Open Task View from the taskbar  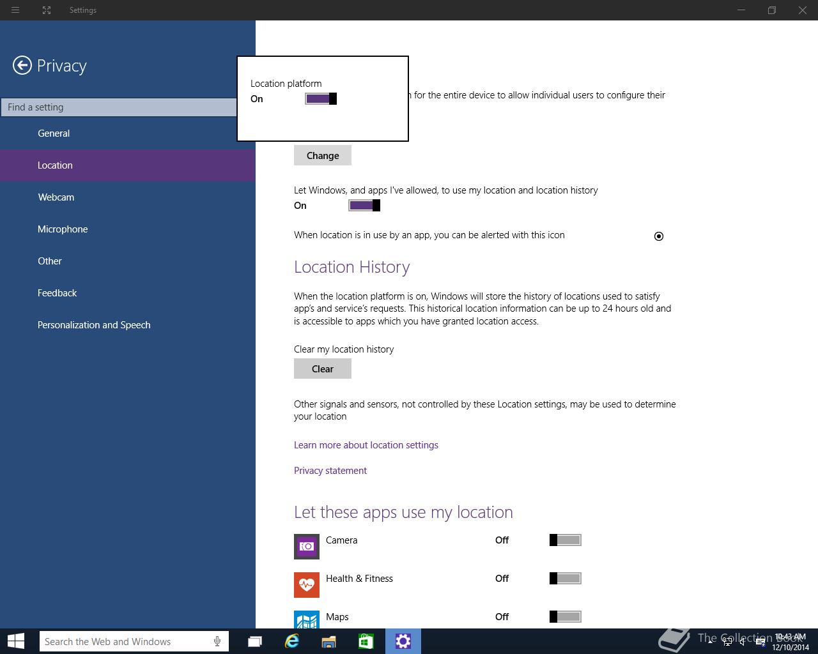[x=255, y=641]
